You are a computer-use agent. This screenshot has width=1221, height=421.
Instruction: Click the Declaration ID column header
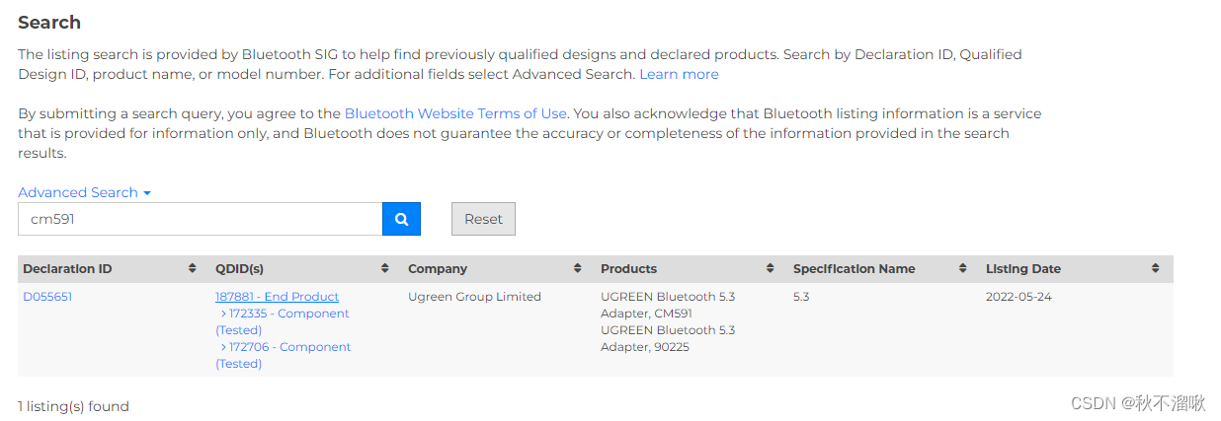point(67,268)
